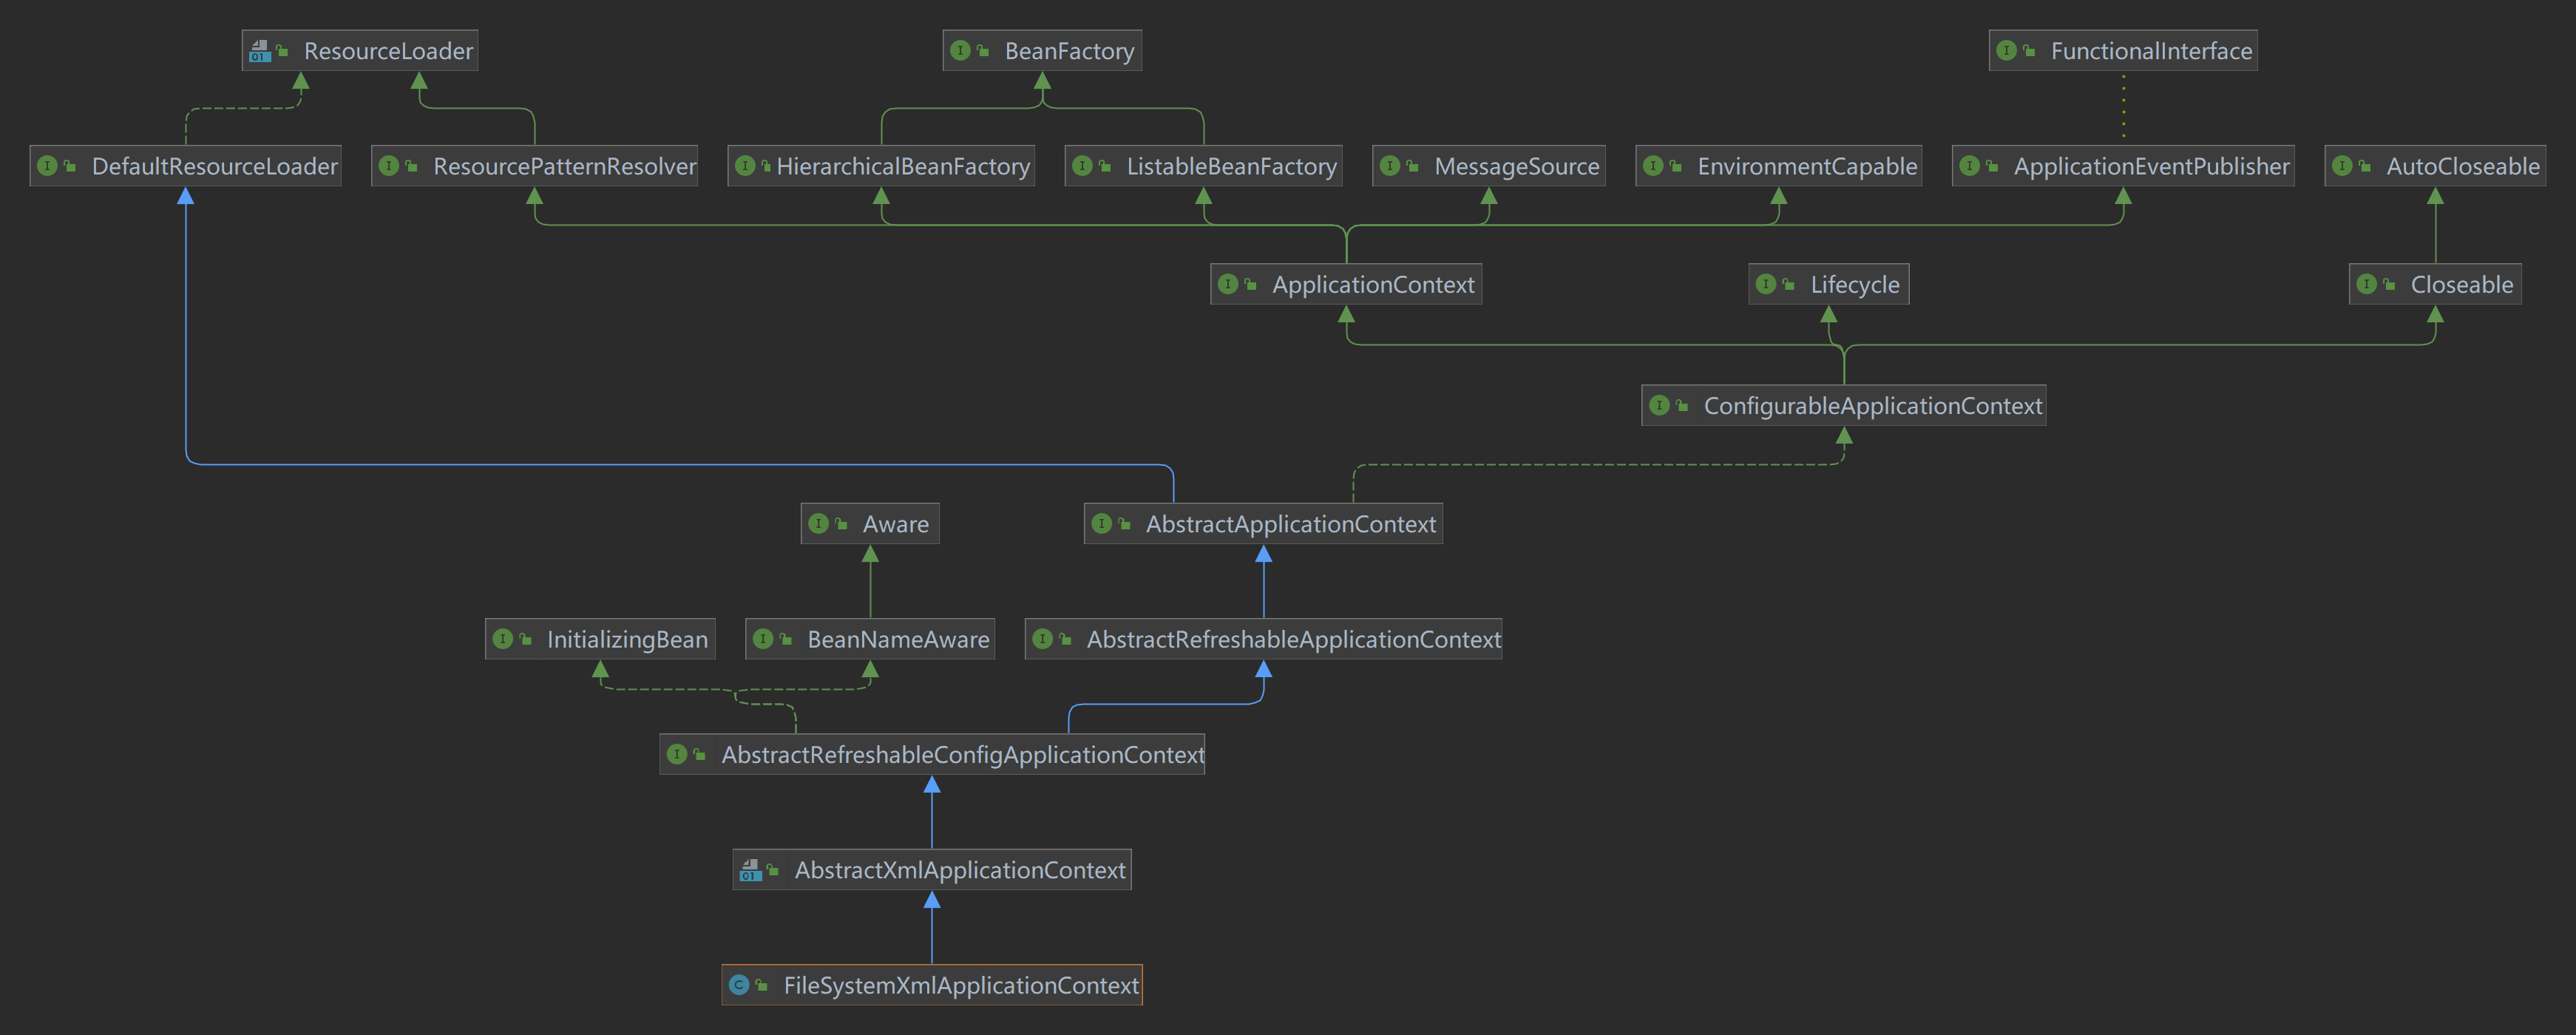Select the Lifecycle label text
This screenshot has width=2576, height=1035.
pos(1855,285)
